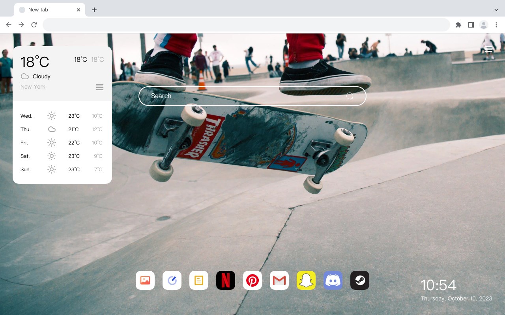
Task: Go back to previous page
Action: [9, 25]
